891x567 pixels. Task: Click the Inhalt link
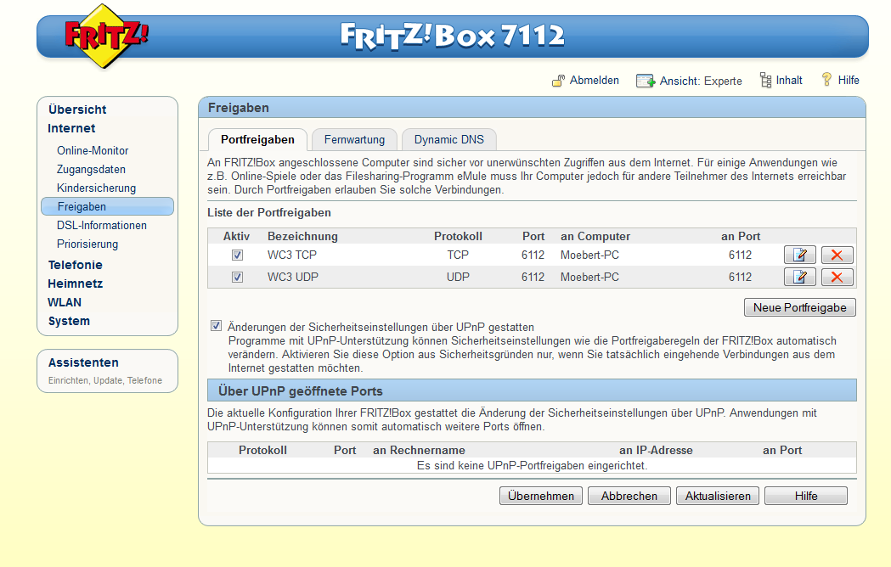[x=789, y=80]
